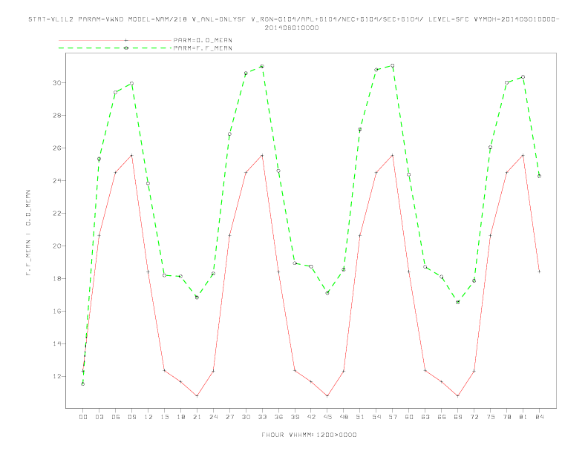Click the x-axis tick label 66
588x454 pixels.
[x=442, y=417]
